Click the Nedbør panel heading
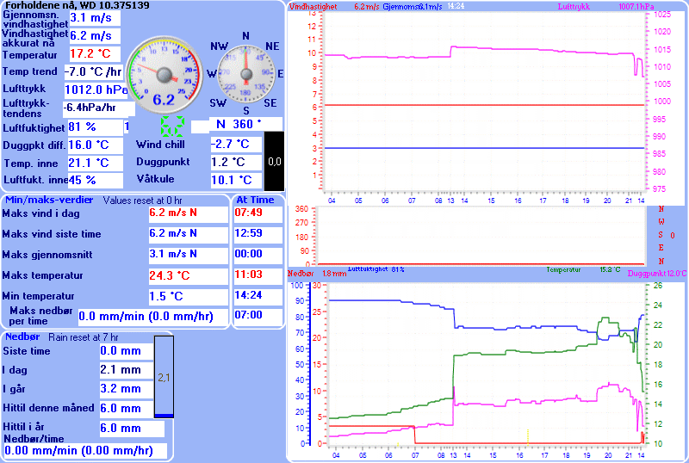Viewport: 689px width, 463px height. click(23, 337)
